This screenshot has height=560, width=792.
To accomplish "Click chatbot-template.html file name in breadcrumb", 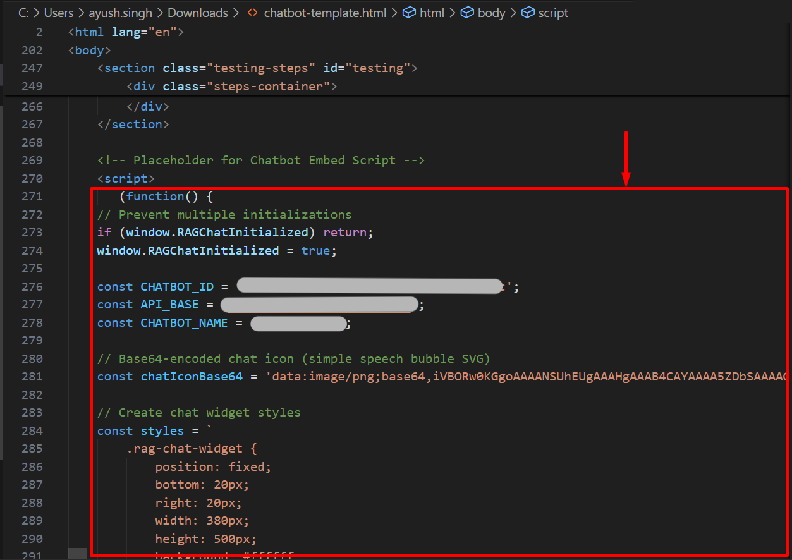I will (325, 13).
